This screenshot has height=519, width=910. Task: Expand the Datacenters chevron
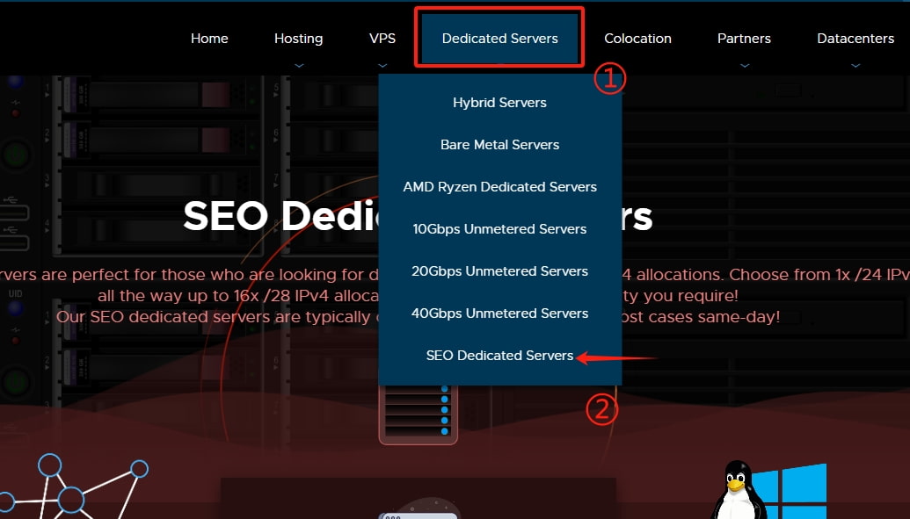[855, 64]
